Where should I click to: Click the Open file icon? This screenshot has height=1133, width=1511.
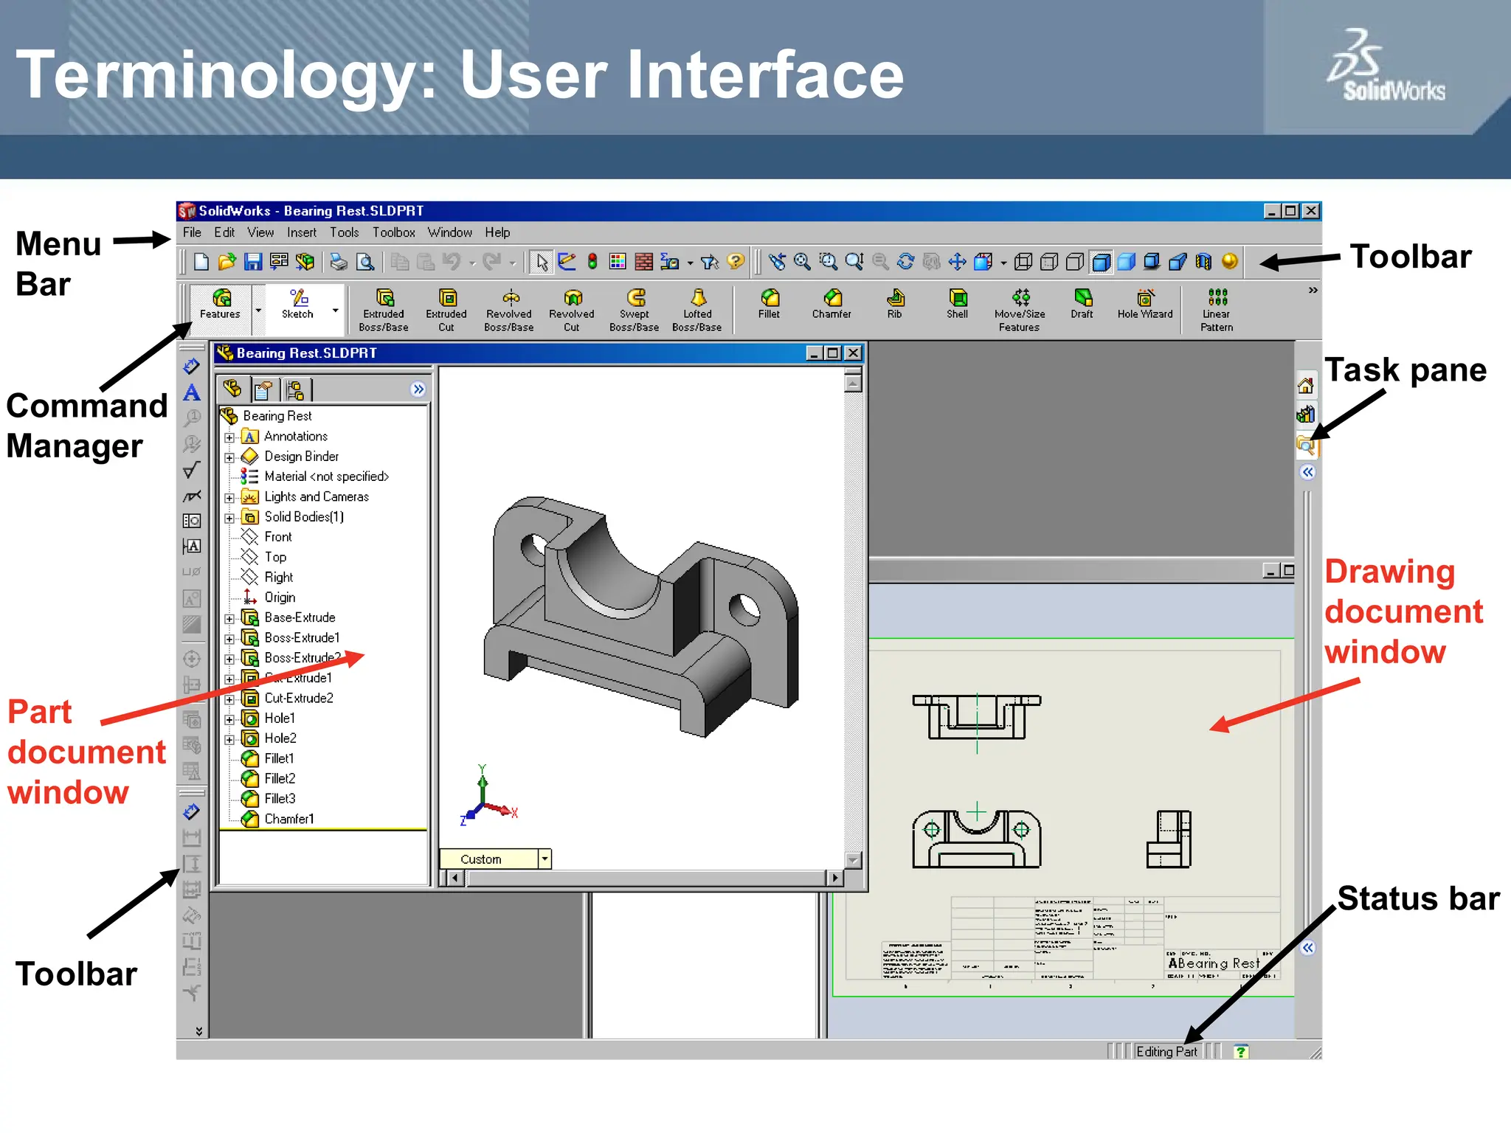coord(227,262)
